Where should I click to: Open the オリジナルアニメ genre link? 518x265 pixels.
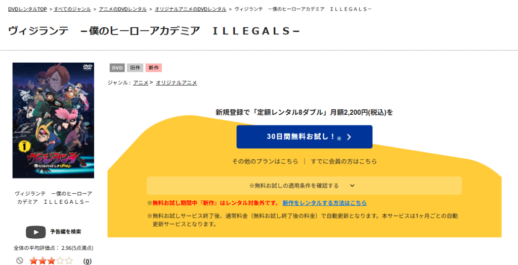[x=177, y=82]
